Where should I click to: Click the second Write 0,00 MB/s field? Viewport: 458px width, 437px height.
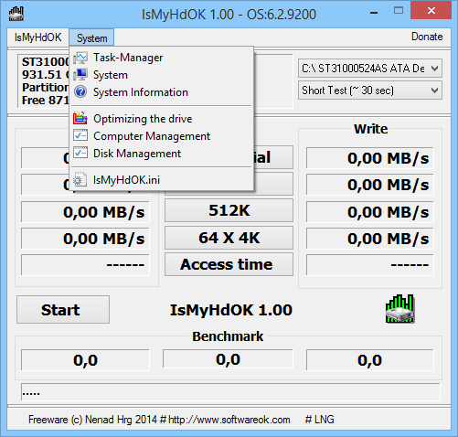369,185
